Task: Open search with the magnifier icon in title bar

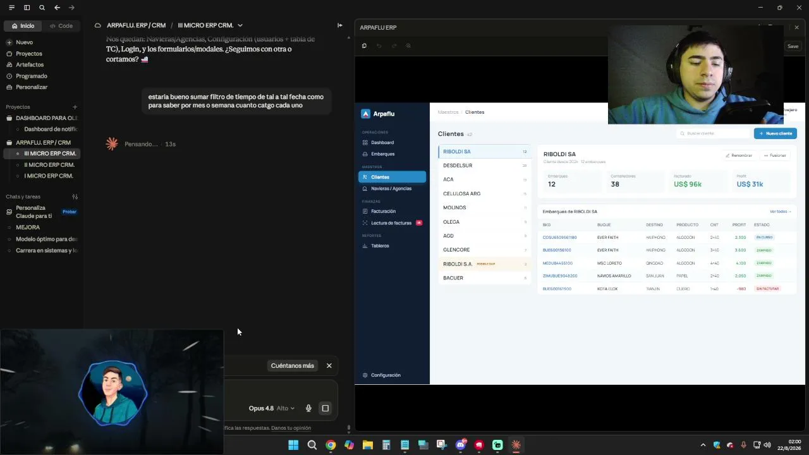Action: pos(42,8)
